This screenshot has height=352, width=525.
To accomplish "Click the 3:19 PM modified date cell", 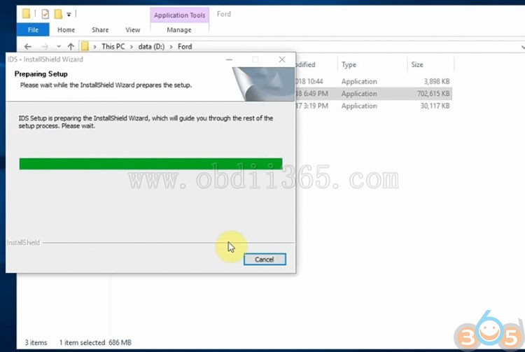I will (312, 106).
